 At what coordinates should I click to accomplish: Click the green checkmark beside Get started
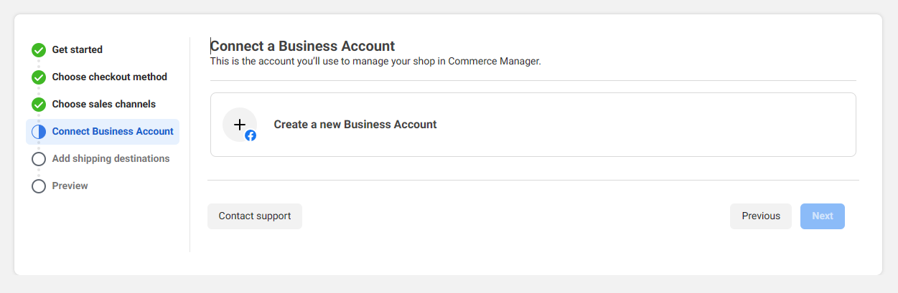[x=39, y=50]
